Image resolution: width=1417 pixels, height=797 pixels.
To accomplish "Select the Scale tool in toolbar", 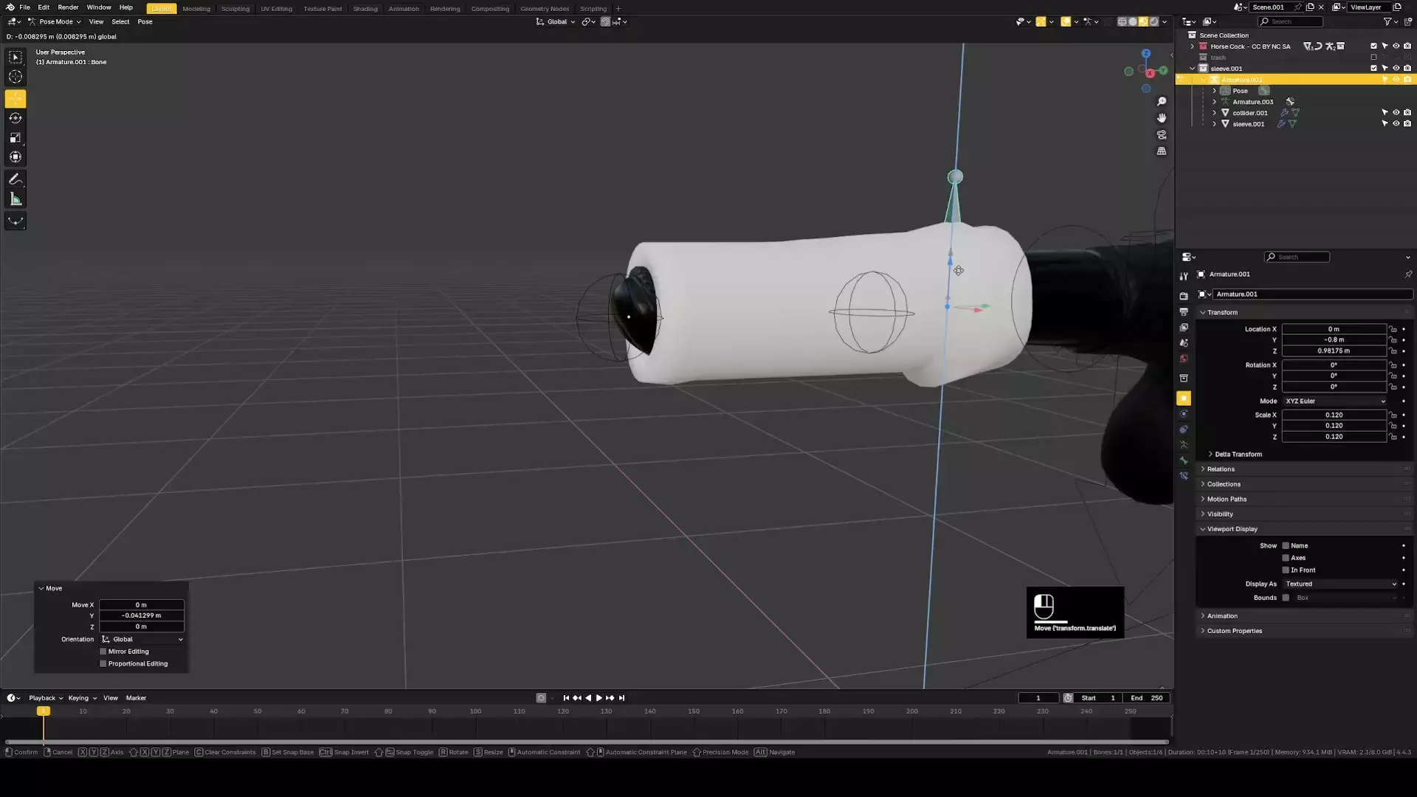I will tap(15, 138).
